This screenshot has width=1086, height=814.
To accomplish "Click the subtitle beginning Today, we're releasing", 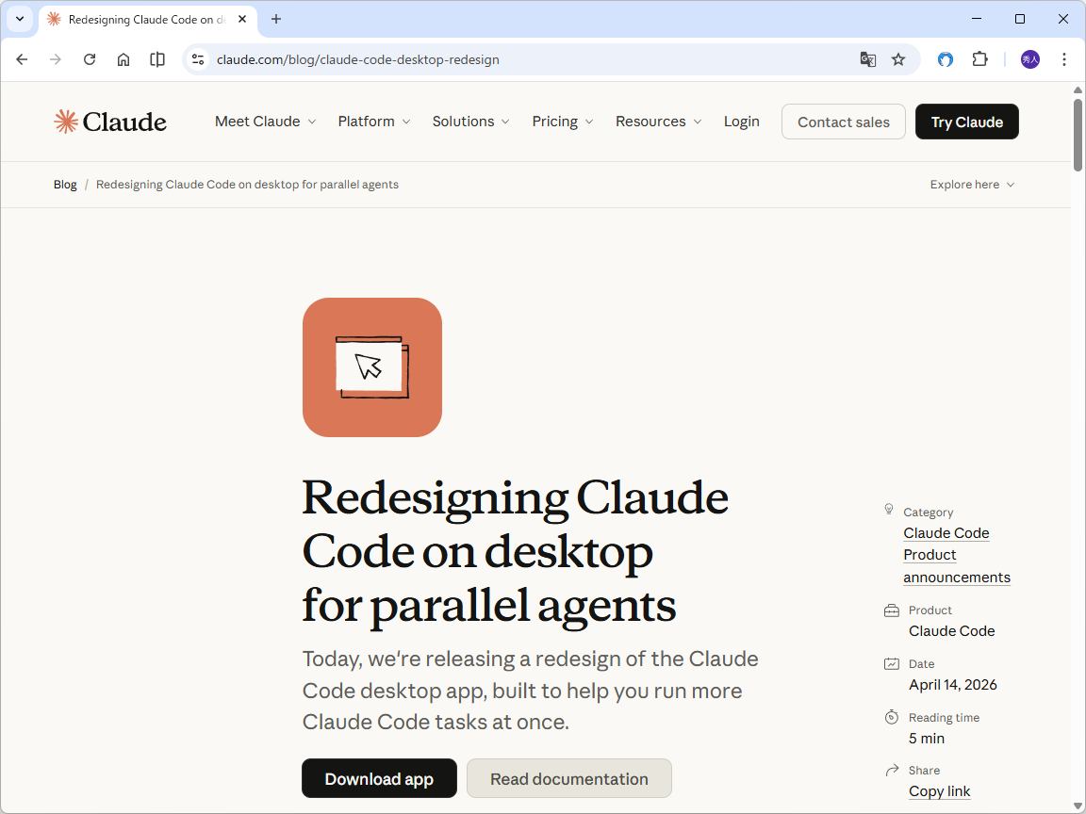I will tap(531, 690).
